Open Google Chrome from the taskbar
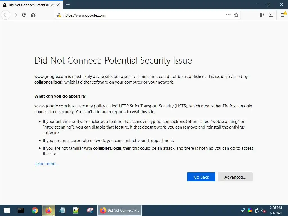The width and height of the screenshot is (288, 216). [x=35, y=210]
